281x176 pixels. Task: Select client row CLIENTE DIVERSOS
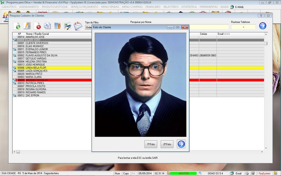pos(52,43)
